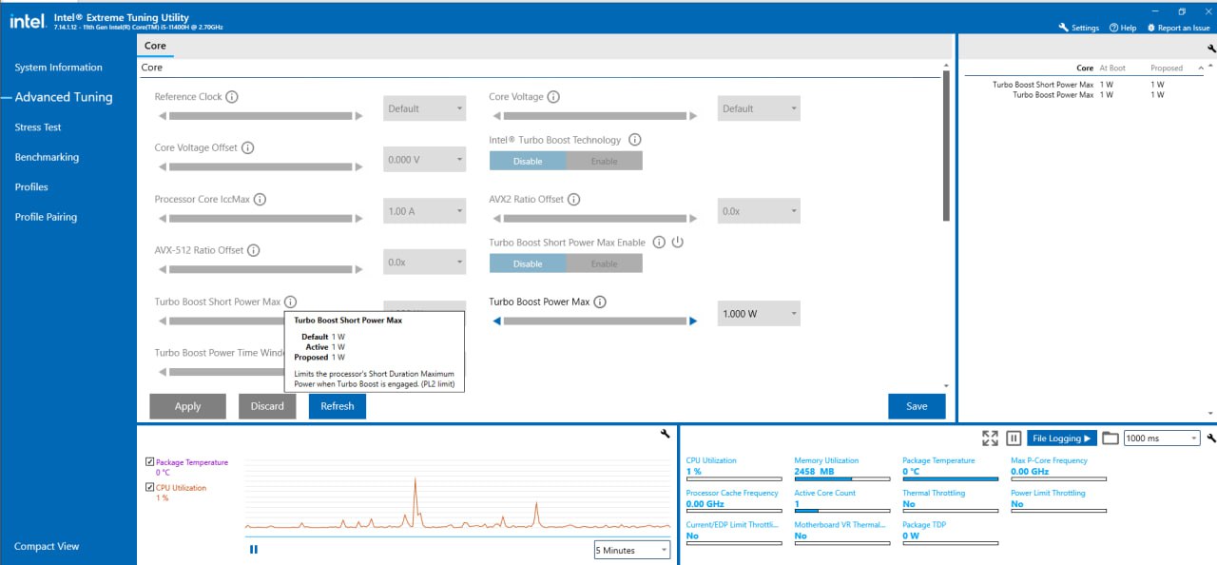Open the log file folder icon
The height and width of the screenshot is (565, 1217).
(x=1110, y=438)
